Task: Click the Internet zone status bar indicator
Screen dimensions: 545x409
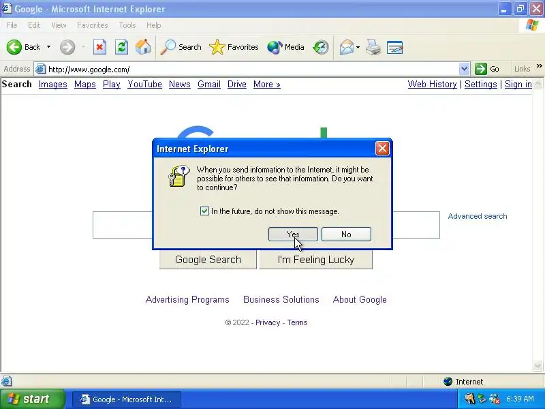Action: 463,382
